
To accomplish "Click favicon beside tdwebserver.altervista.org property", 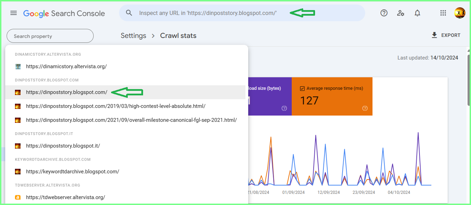I will click(18, 197).
